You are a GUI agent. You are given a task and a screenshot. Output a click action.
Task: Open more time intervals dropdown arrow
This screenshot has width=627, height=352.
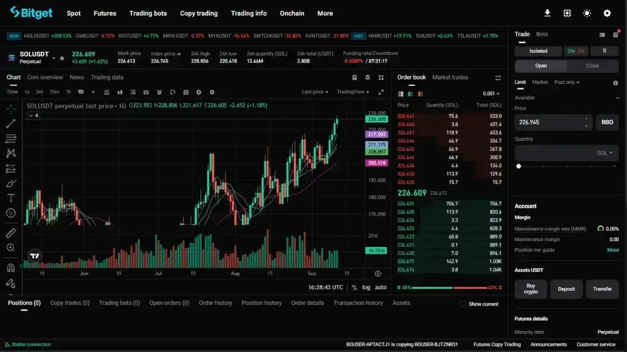[x=93, y=92]
